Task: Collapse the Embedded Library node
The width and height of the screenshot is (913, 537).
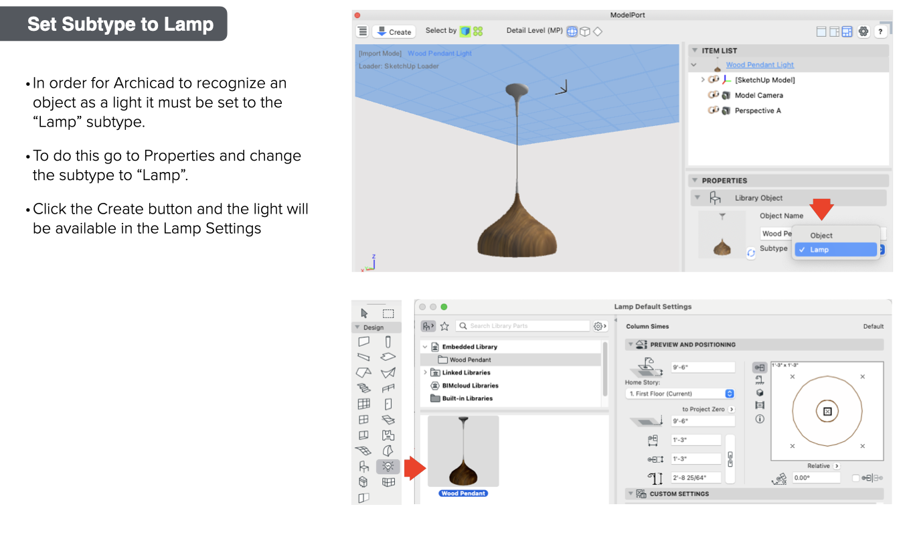Action: [425, 347]
